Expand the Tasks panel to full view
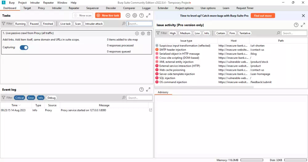308x162 pixels. tap(148, 15)
